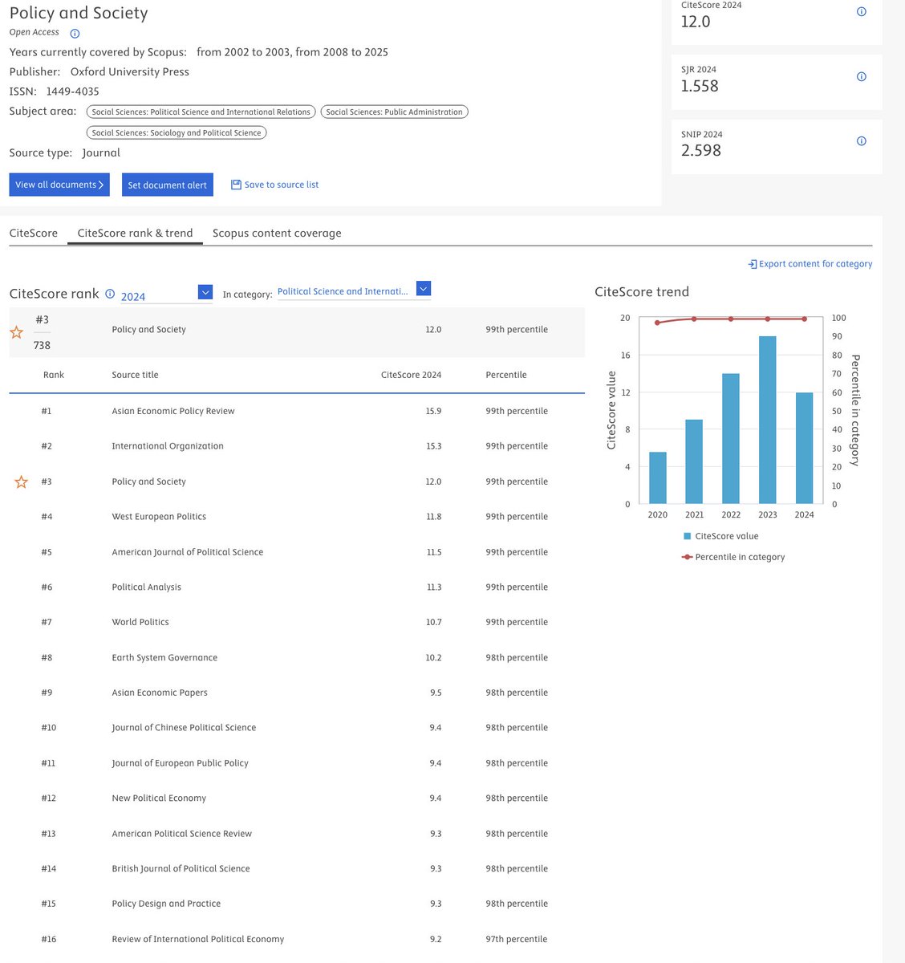Image resolution: width=905 pixels, height=963 pixels.
Task: Toggle the Percentile in category legend entry
Action: 733,557
